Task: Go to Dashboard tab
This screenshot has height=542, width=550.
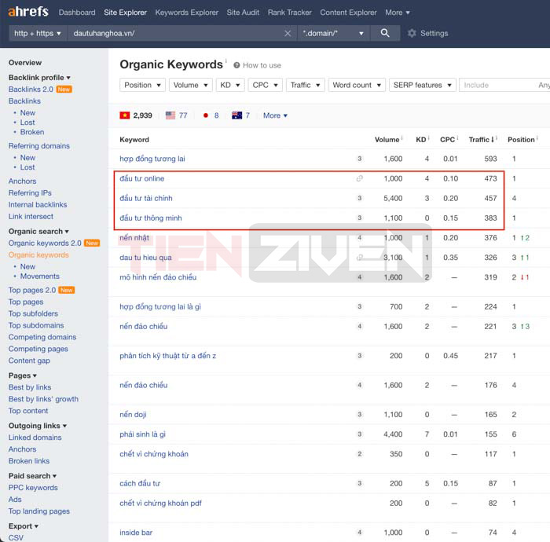Action: [77, 13]
